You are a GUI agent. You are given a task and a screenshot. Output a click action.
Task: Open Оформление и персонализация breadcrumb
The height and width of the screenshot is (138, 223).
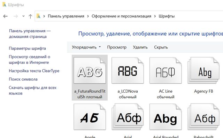tap(121, 16)
